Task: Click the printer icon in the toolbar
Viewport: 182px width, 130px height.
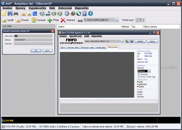Action: coord(16,14)
